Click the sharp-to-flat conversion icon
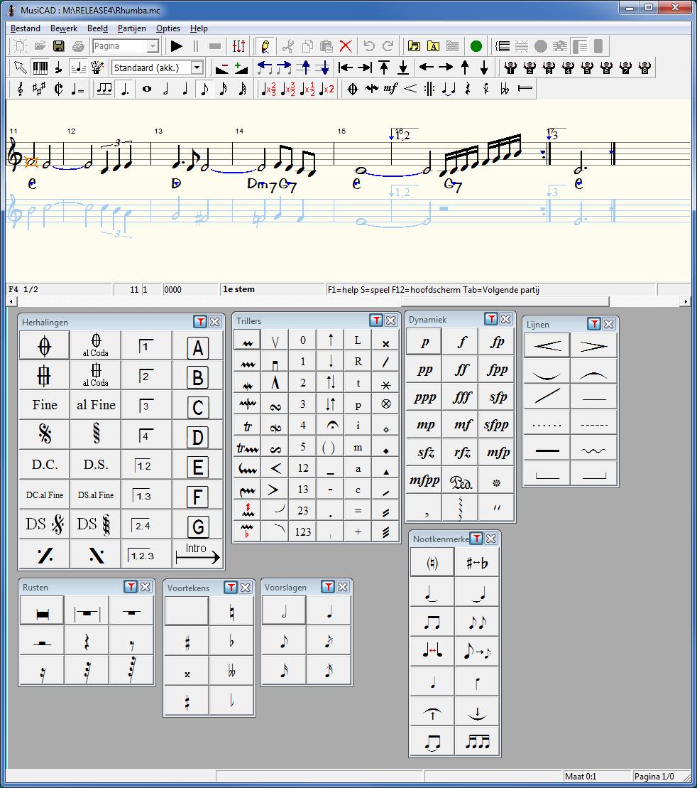The image size is (697, 788). pos(476,563)
